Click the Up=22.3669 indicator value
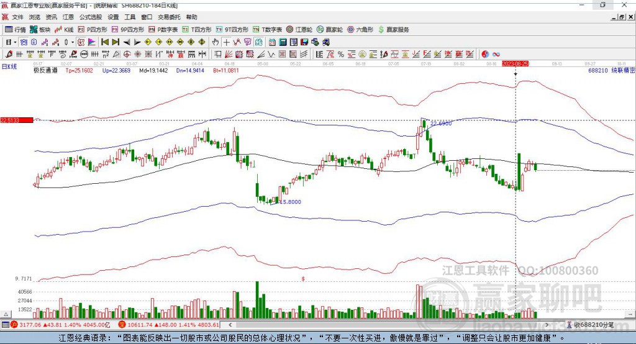Image resolution: width=636 pixels, height=344 pixels. pos(116,71)
